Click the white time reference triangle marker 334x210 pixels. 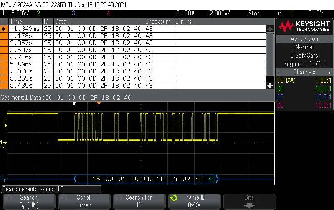pos(74,104)
